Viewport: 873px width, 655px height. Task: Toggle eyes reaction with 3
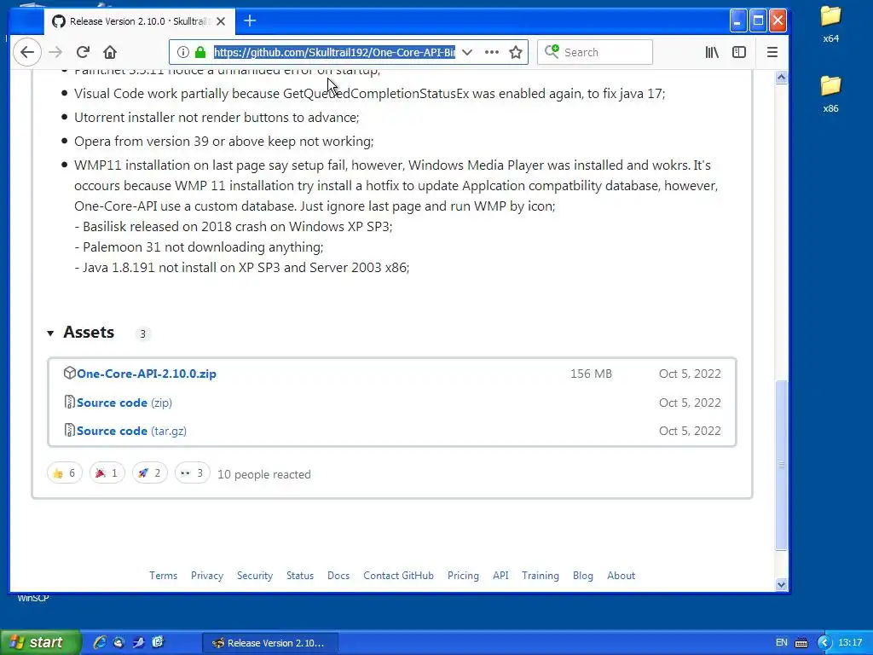(x=192, y=472)
